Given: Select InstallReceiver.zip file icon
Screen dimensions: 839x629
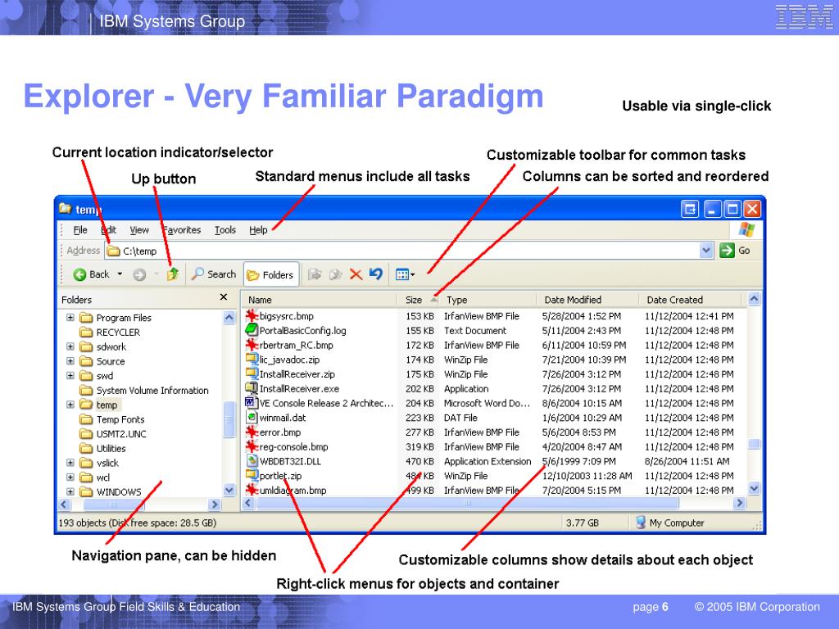Looking at the screenshot, I should [252, 373].
